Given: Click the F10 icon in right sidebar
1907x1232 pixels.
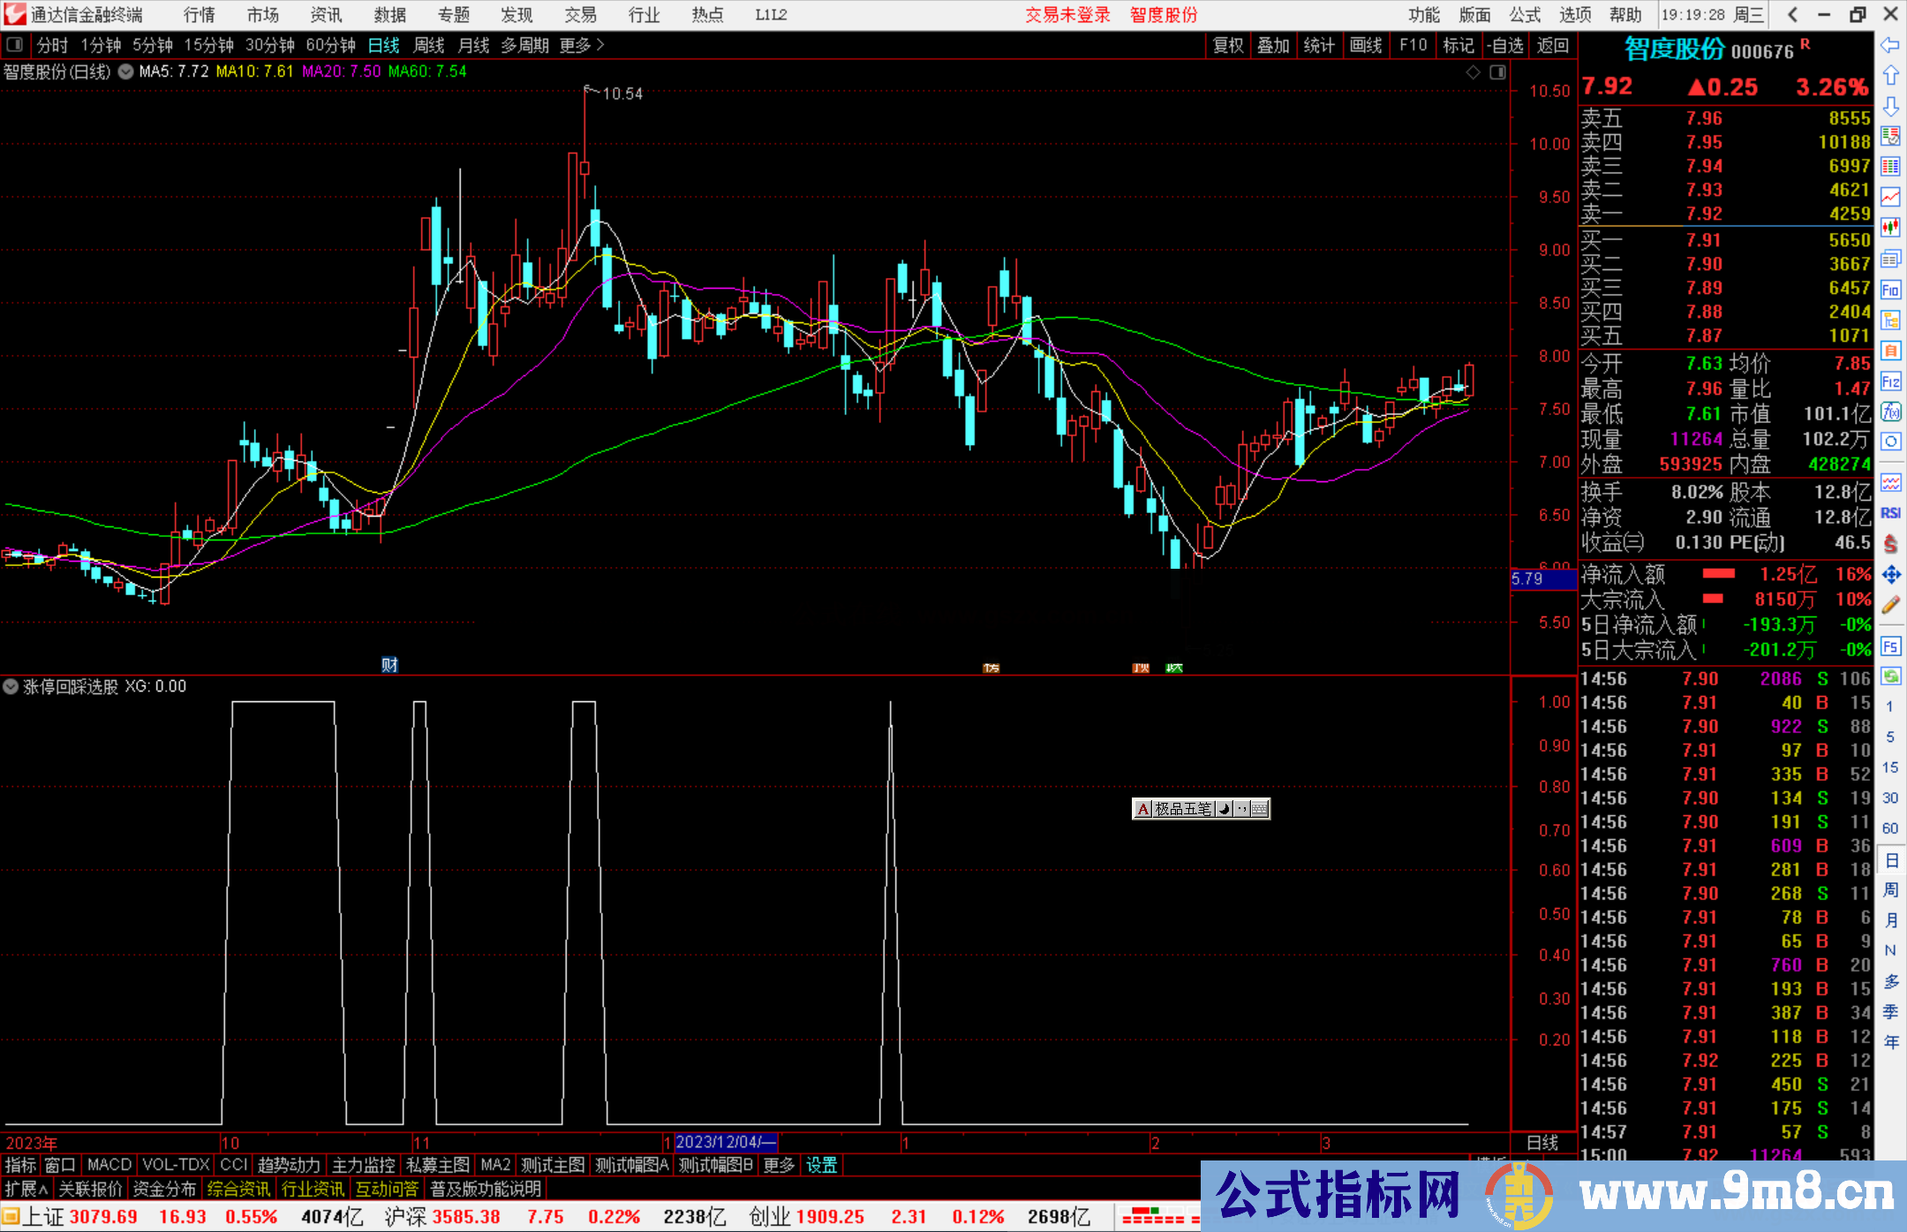Looking at the screenshot, I should pos(1890,290).
